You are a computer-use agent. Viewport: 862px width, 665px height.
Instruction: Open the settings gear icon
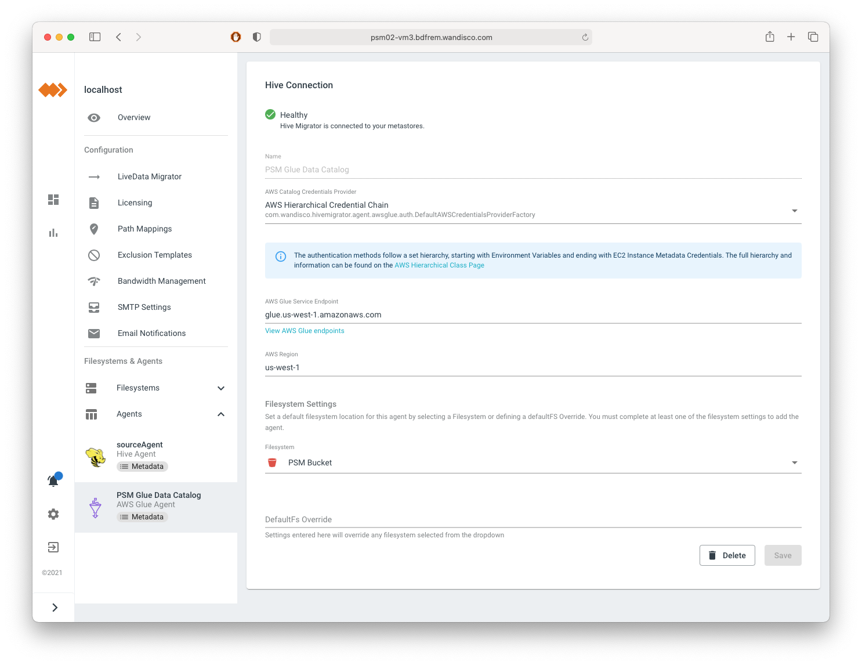pos(53,514)
